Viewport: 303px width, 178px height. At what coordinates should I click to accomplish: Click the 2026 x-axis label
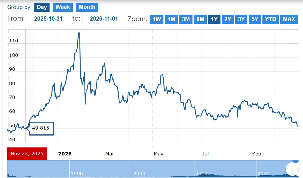(x=65, y=154)
